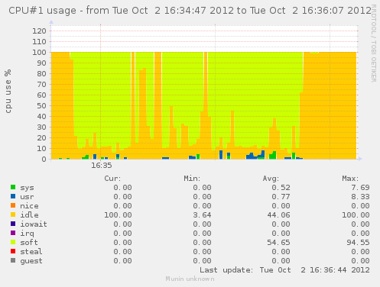The width and height of the screenshot is (380, 287).
Task: Click the lime soft legend color square
Action: tap(13, 242)
